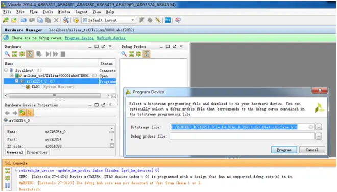Viewport: 337px width, 192px height.
Task: Click the Cancel button in dialog
Action: pos(312,150)
